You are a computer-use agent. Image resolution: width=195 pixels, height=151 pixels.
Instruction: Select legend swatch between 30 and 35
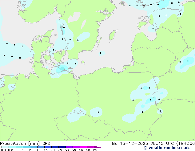point(69,147)
